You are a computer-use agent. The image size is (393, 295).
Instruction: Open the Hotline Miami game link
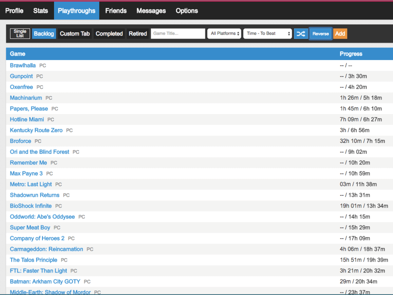(27, 119)
